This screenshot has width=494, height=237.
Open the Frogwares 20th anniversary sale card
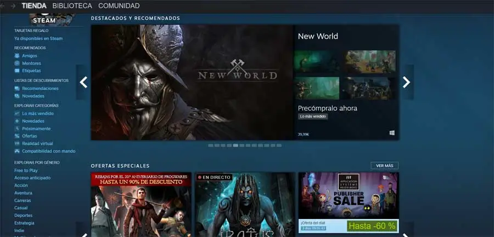[x=141, y=204]
